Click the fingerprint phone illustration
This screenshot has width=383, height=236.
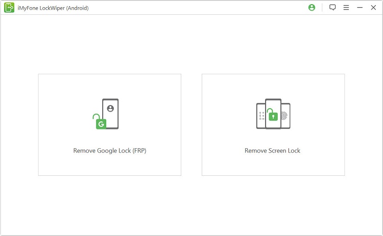(x=285, y=116)
